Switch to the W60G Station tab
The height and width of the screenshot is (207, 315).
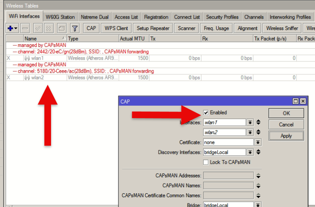tap(60, 17)
